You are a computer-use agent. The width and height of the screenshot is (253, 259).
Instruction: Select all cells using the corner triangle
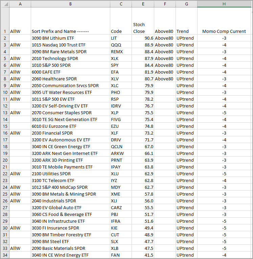pyautogui.click(x=5, y=4)
